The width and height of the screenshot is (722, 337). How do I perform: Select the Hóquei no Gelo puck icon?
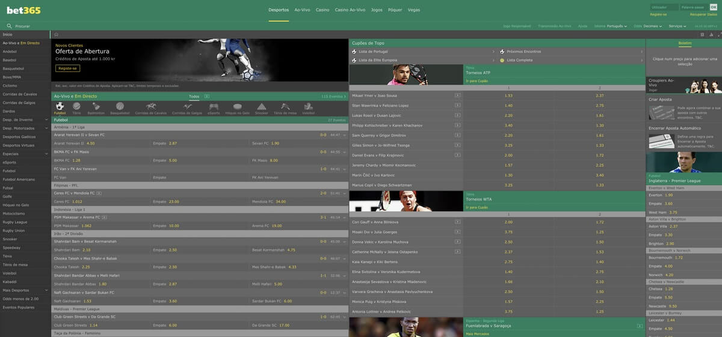(237, 106)
